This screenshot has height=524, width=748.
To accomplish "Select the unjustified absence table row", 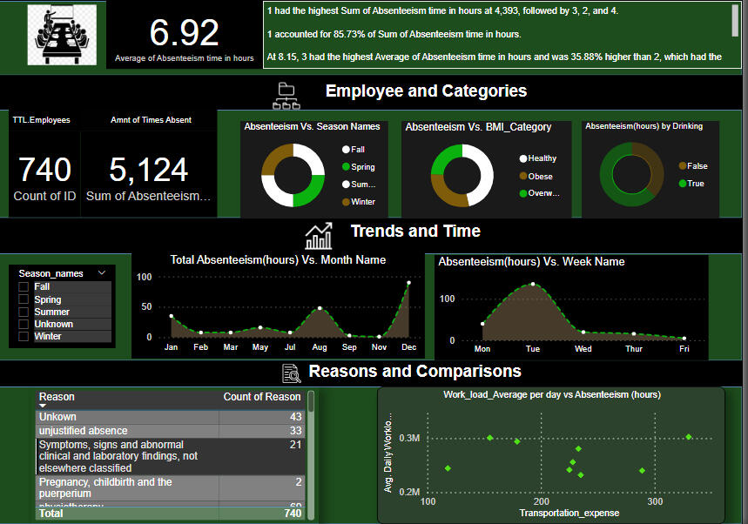I will [84, 431].
